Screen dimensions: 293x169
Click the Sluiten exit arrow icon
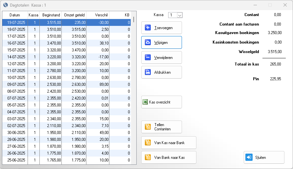coord(249,157)
